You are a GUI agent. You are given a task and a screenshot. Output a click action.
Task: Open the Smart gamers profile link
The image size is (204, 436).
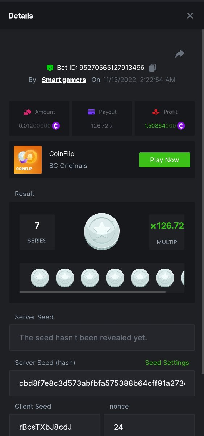[x=64, y=80]
